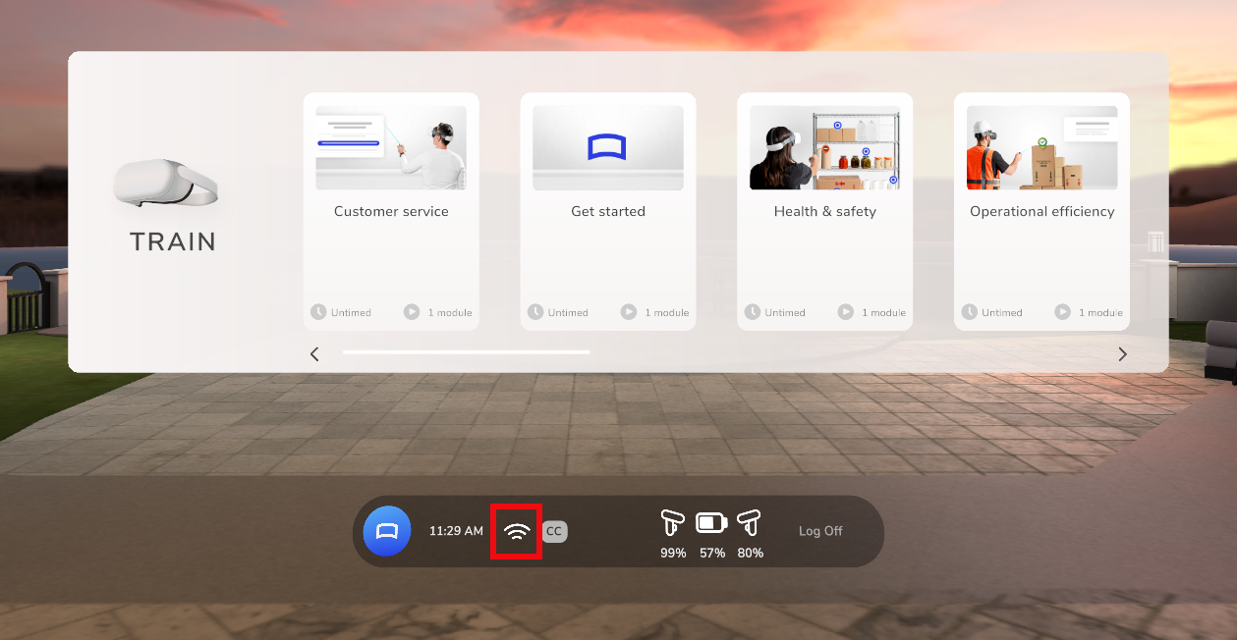Screen dimensions: 1237x640
Task: Click the 11:29 AM clock
Action: click(456, 531)
